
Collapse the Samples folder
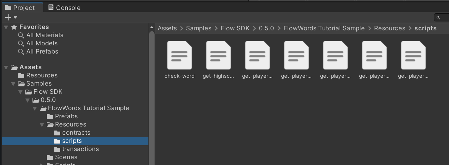pyautogui.click(x=13, y=84)
